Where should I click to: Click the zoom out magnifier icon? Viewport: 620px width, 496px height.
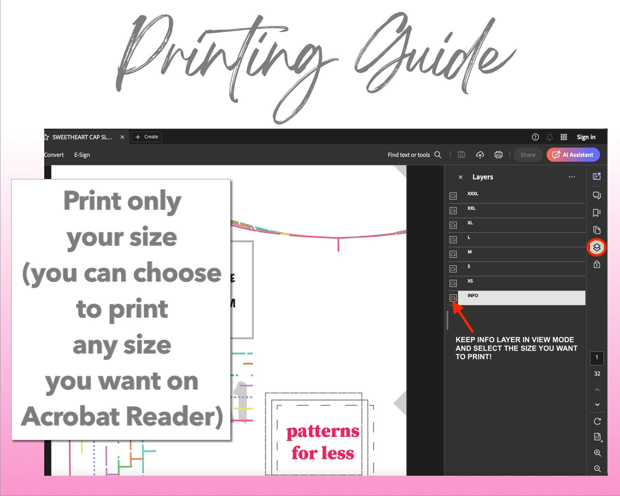click(x=597, y=469)
